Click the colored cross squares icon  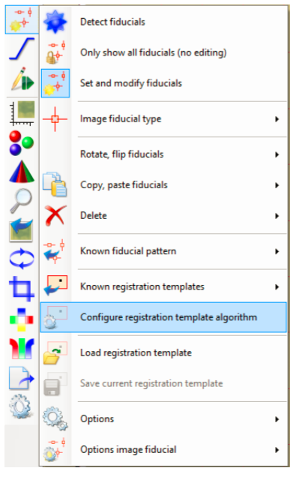22,319
